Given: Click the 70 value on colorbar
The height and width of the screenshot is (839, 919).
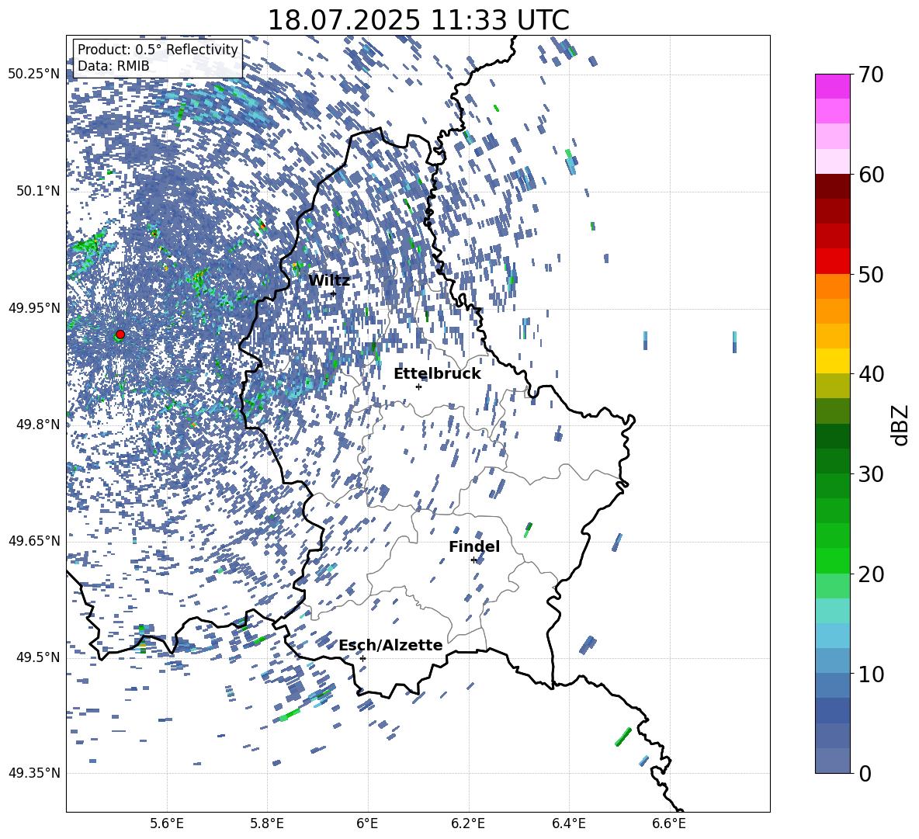Looking at the screenshot, I should coord(870,75).
